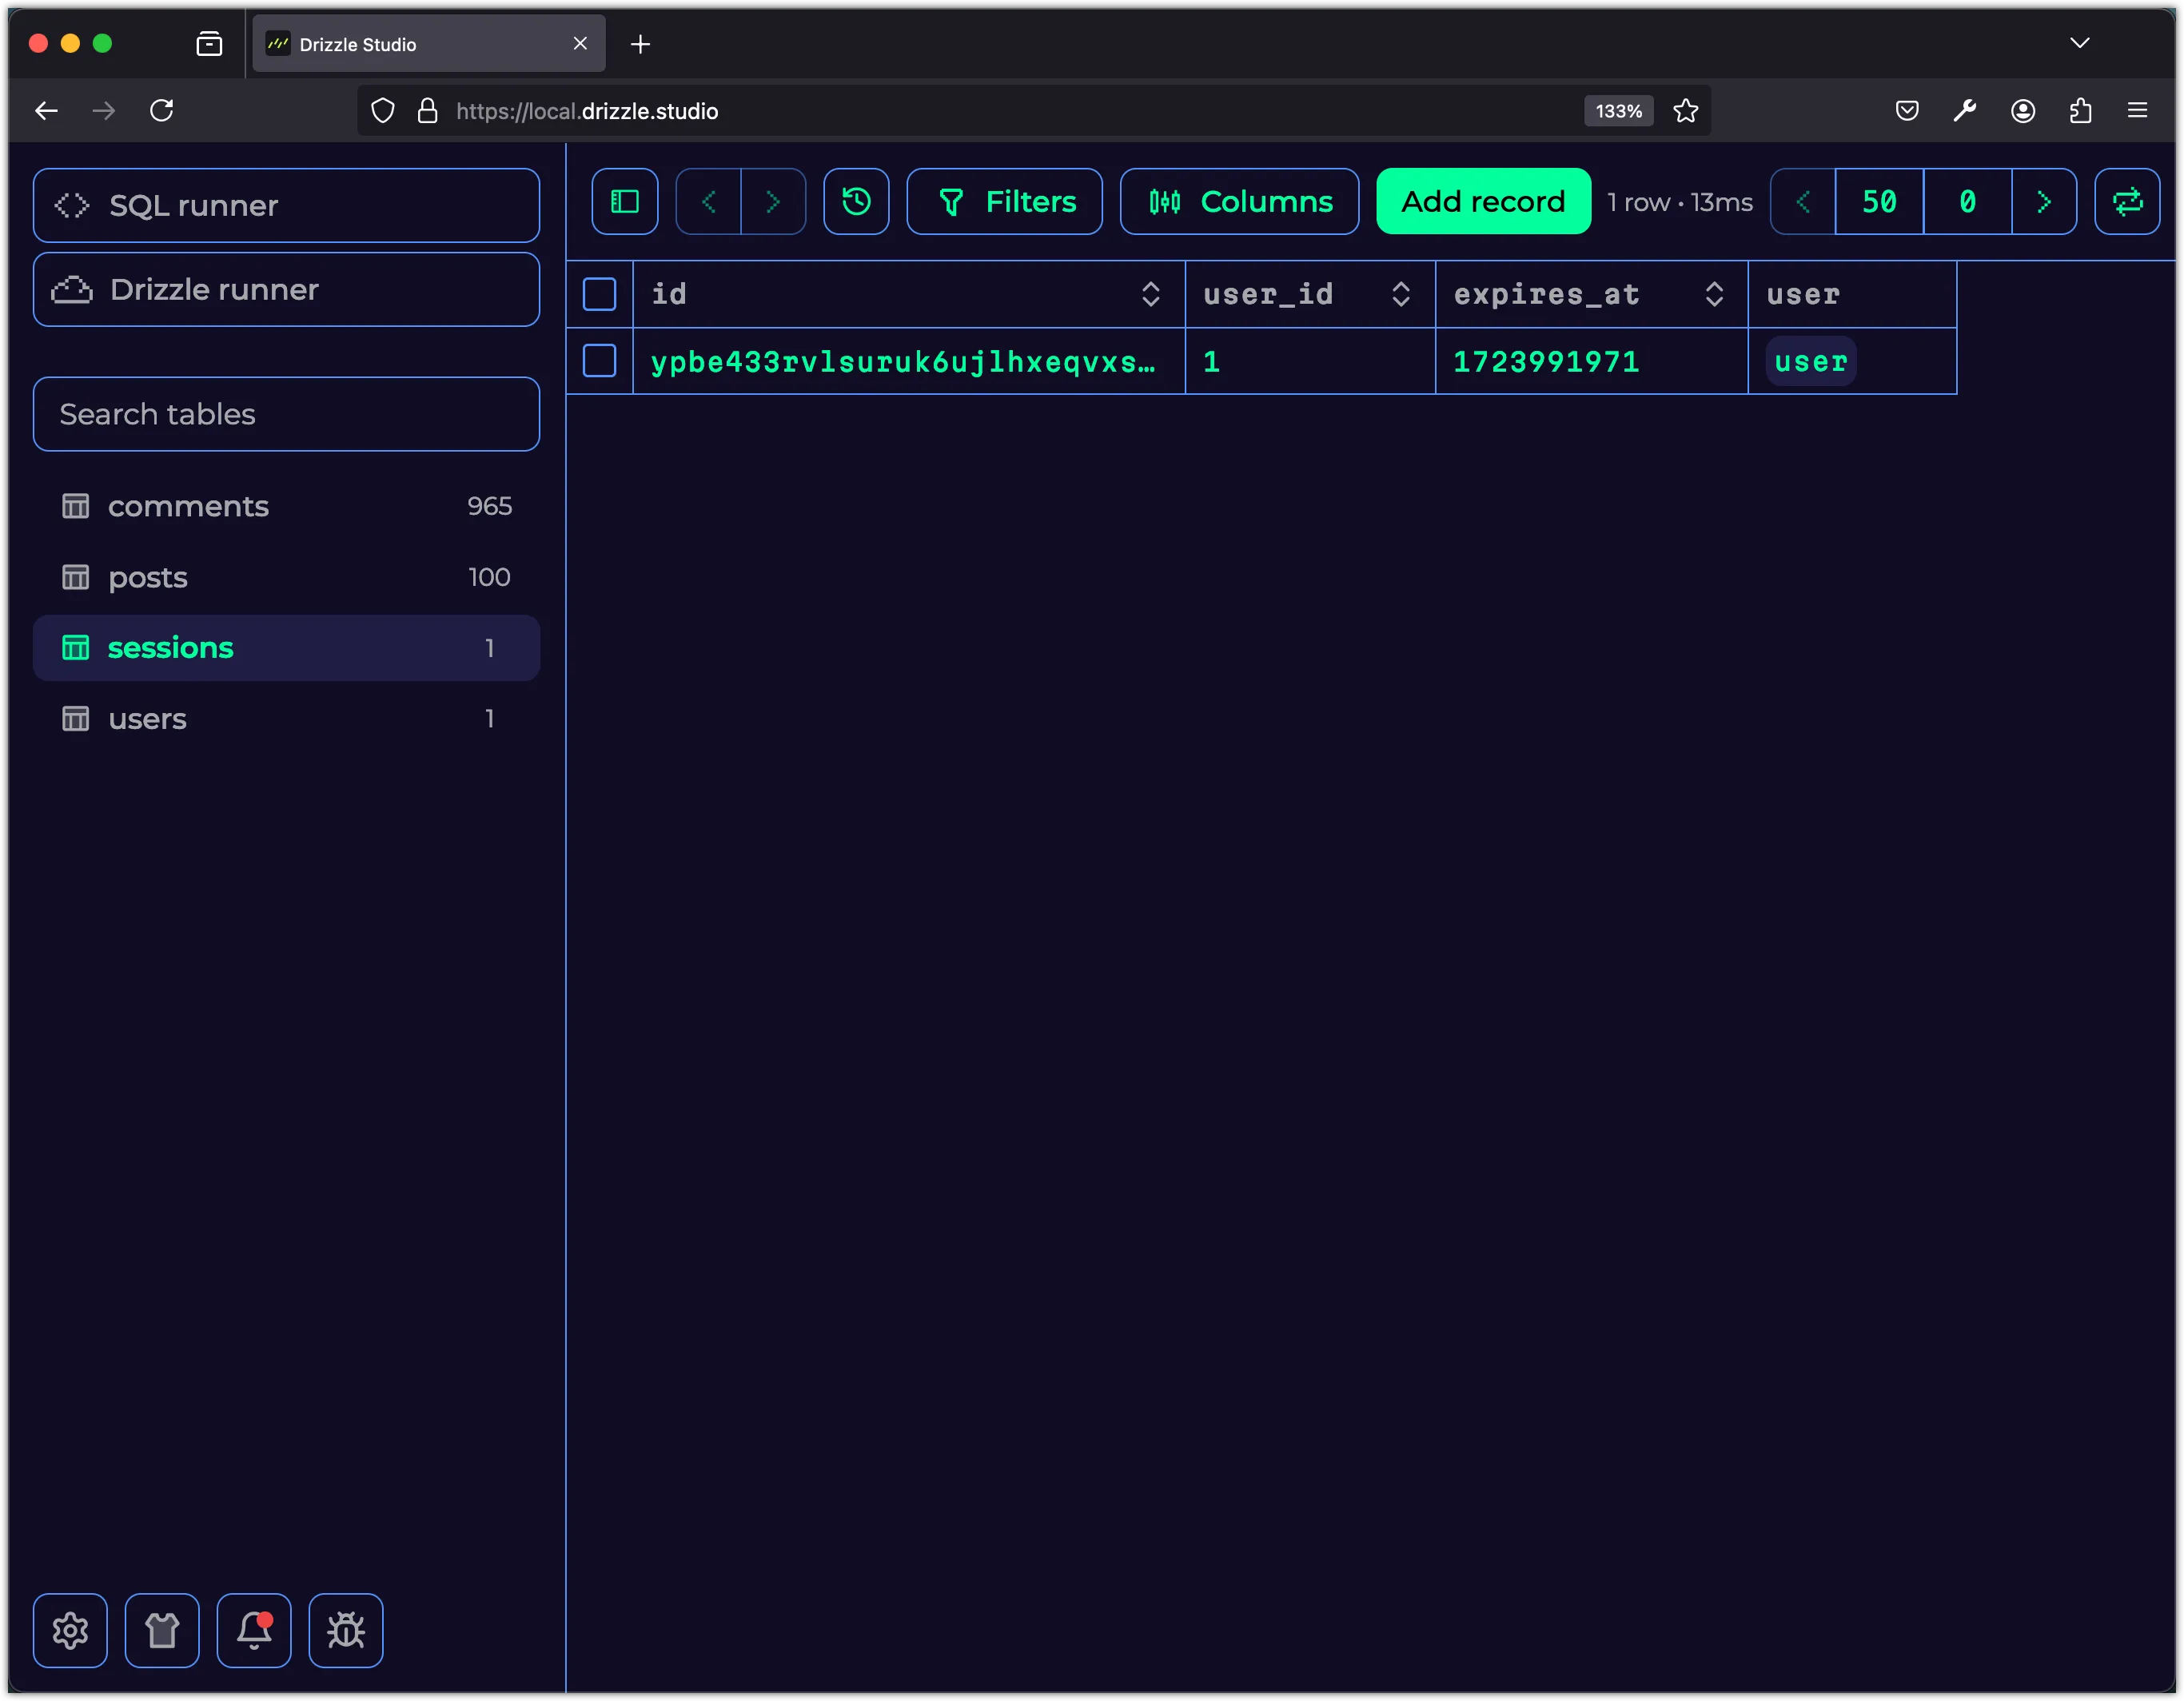Select the user_id cell with value 1
Viewport: 2184px width, 1701px height.
[1310, 361]
